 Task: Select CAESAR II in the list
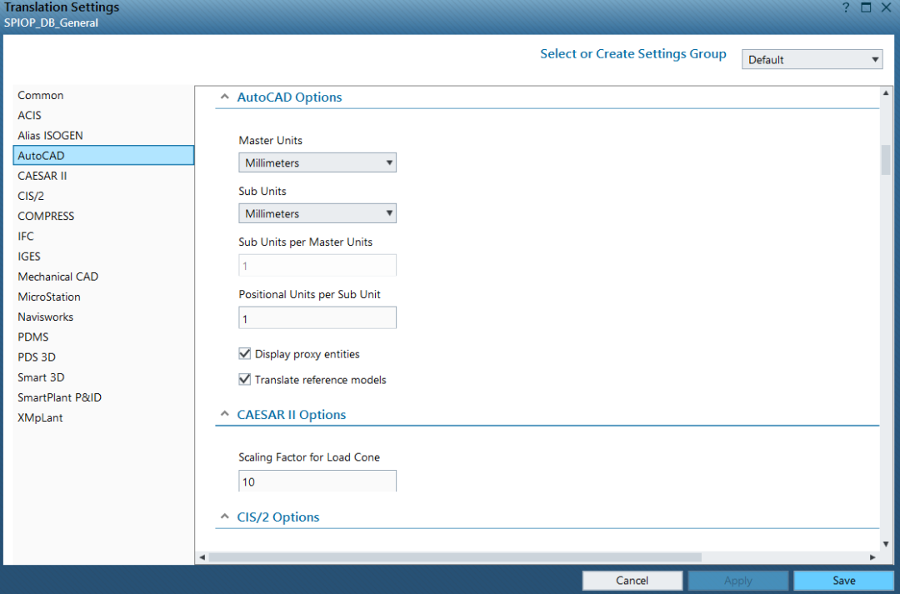pos(103,176)
